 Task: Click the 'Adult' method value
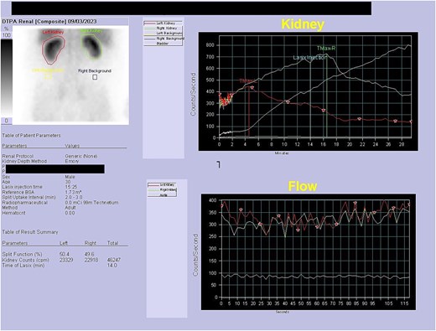70,208
